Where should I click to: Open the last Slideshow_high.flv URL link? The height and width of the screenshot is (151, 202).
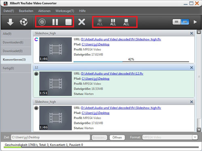pyautogui.click(x=121, y=108)
